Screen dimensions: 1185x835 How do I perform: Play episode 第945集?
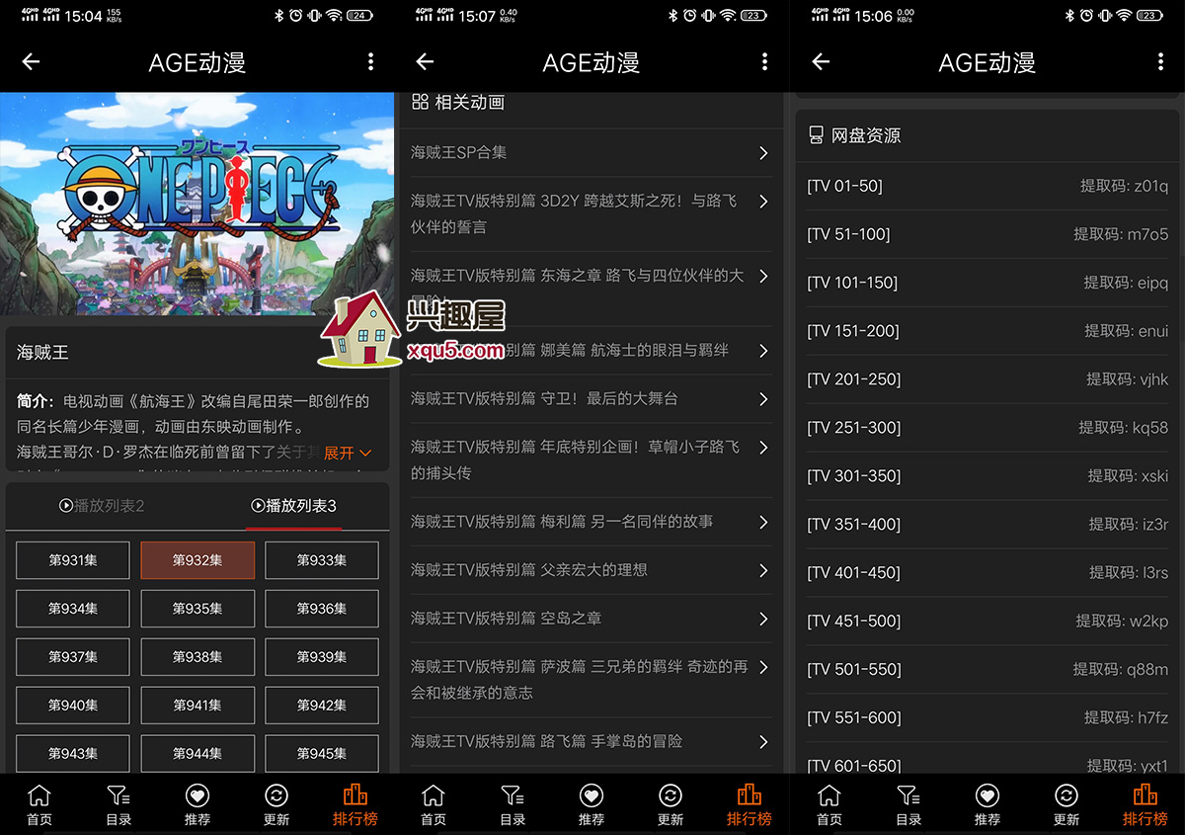point(322,754)
